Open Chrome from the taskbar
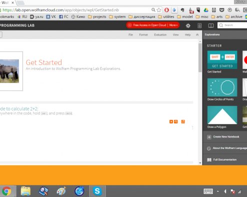The width and height of the screenshot is (247, 197). point(6,191)
